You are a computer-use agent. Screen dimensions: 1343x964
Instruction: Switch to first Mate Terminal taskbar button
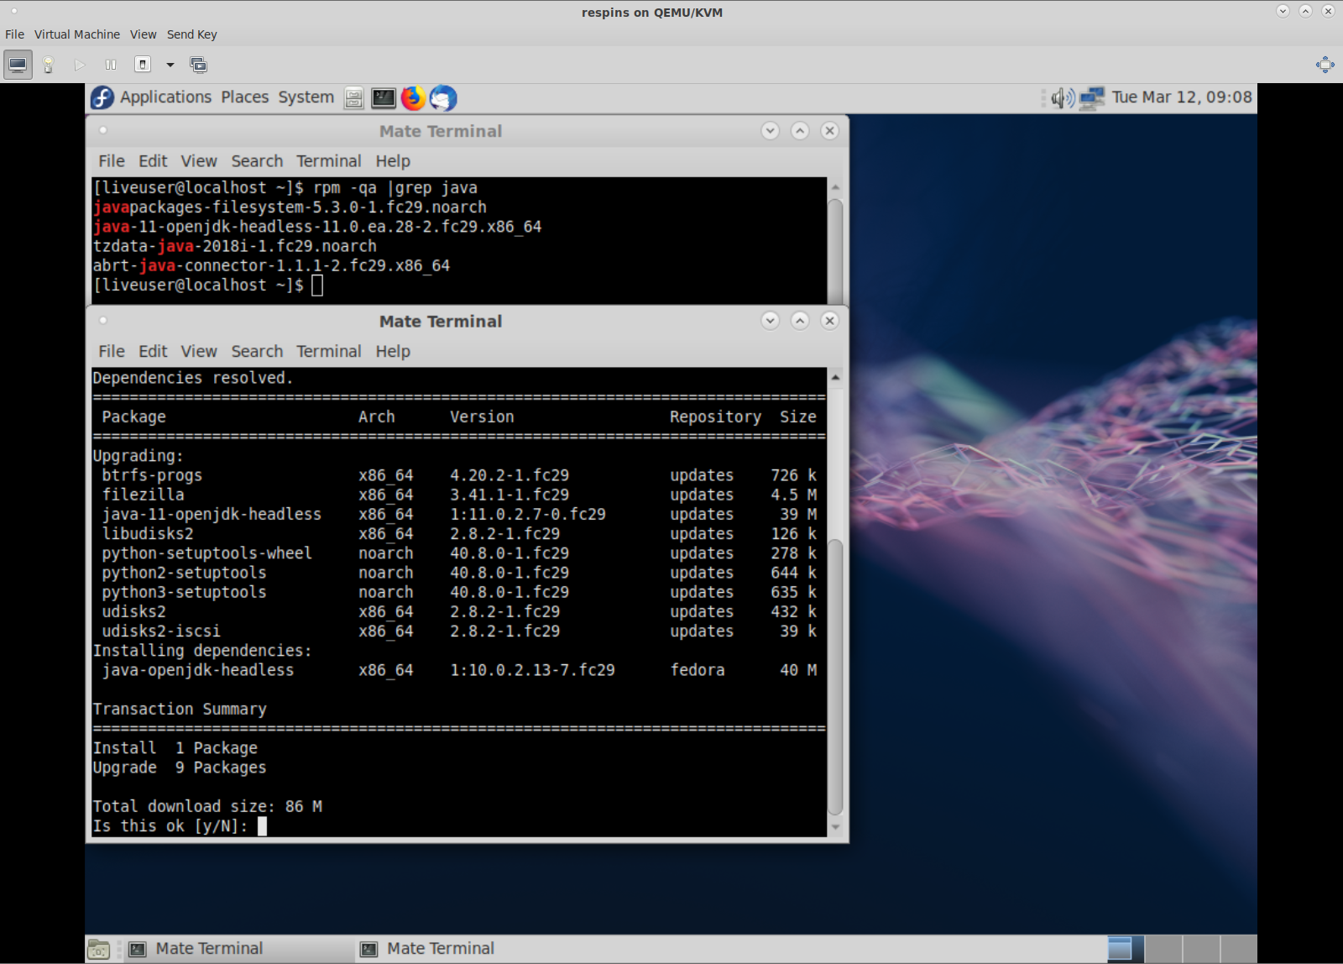(238, 949)
